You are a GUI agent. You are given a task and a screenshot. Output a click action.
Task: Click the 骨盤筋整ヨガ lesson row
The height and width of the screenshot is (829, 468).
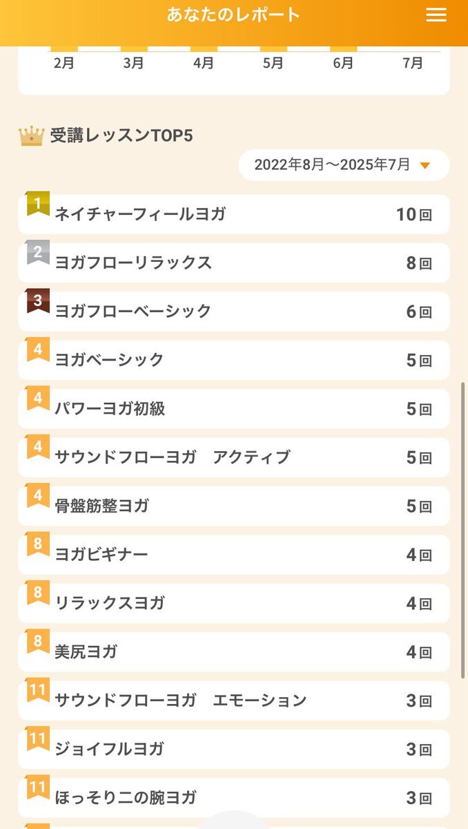[x=234, y=506]
